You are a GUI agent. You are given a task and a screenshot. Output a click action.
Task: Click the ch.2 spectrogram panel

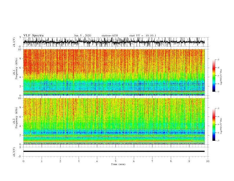coord(114,121)
